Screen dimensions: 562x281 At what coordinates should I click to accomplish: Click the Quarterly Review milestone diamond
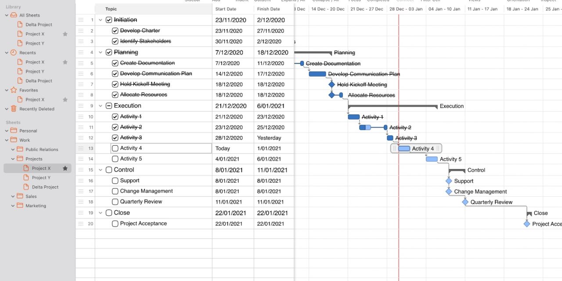(465, 202)
